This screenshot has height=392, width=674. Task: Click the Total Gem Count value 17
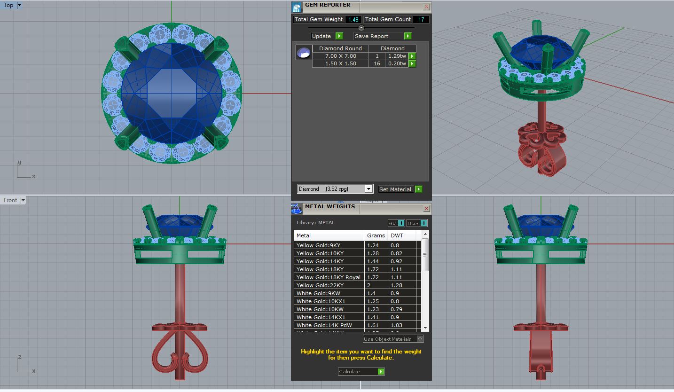tap(421, 19)
